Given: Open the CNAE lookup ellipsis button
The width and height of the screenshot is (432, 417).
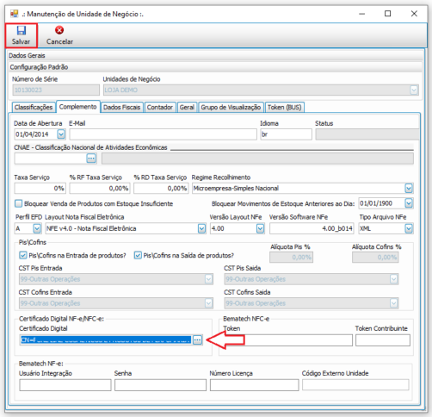Looking at the screenshot, I should click(x=91, y=159).
